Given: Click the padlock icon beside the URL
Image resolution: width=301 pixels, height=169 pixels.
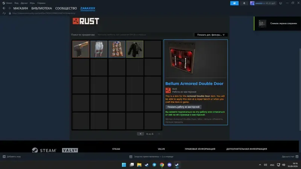Looking at the screenshot, I should [10, 13].
